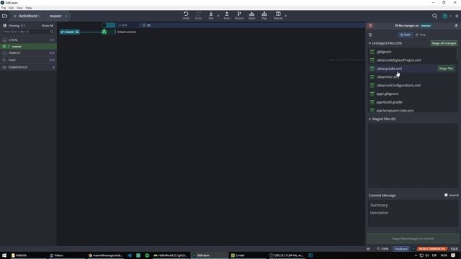The width and height of the screenshot is (461, 259).
Task: Click the Push toolbar icon
Action: click(227, 16)
